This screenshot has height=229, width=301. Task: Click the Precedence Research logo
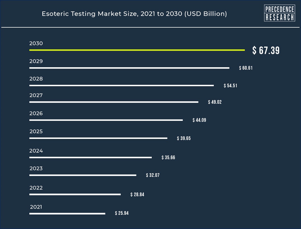[x=279, y=13]
